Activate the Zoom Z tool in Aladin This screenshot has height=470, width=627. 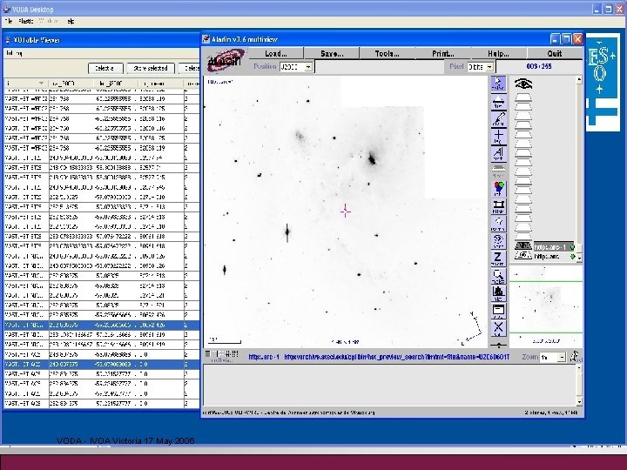point(498,258)
